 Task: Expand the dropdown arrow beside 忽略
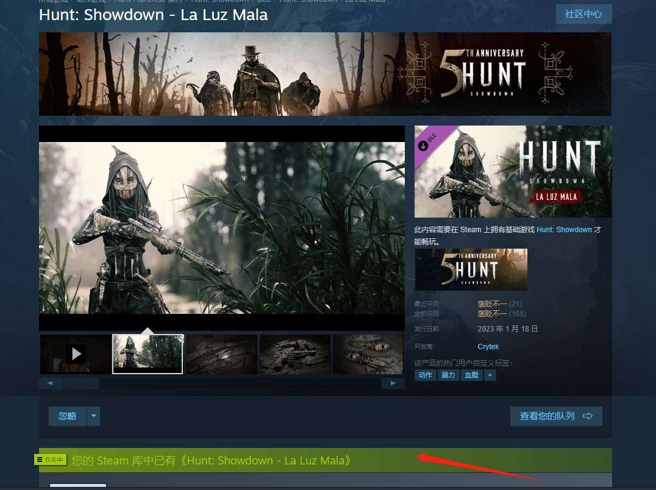click(x=94, y=416)
